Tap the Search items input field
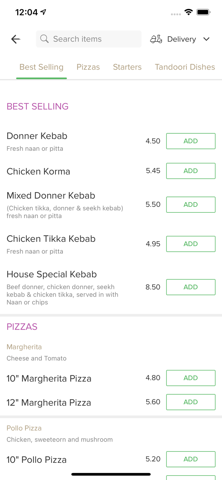Viewport: 222px width, 480px height. pos(88,39)
